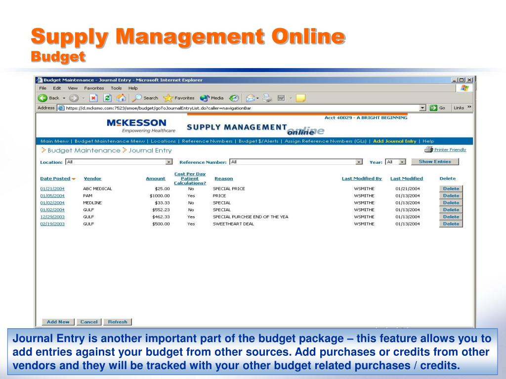Open the File menu
The image size is (506, 379).
click(x=42, y=88)
